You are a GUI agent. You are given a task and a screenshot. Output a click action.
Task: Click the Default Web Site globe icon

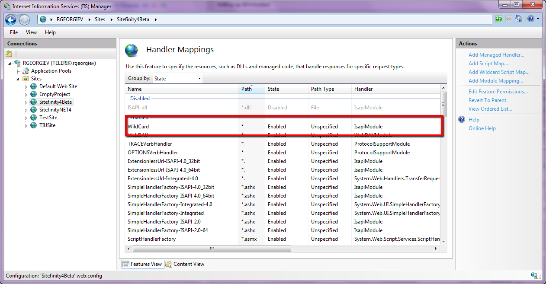(x=33, y=86)
